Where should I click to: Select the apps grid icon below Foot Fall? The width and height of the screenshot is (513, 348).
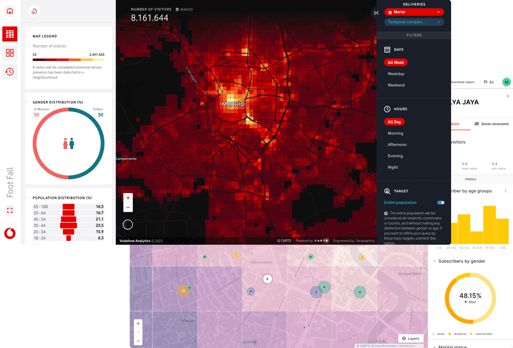point(10,53)
